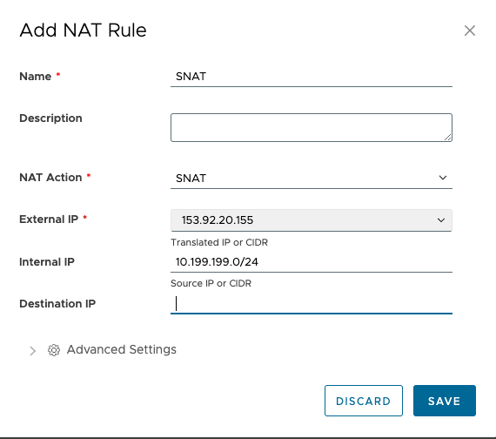Focus the Name field containing SNAT

pos(312,77)
